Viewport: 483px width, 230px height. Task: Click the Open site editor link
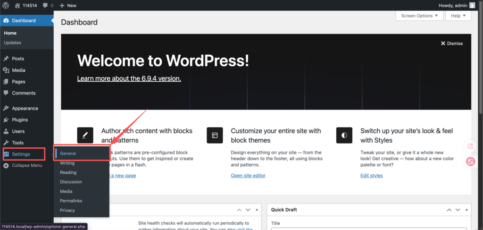(x=248, y=175)
